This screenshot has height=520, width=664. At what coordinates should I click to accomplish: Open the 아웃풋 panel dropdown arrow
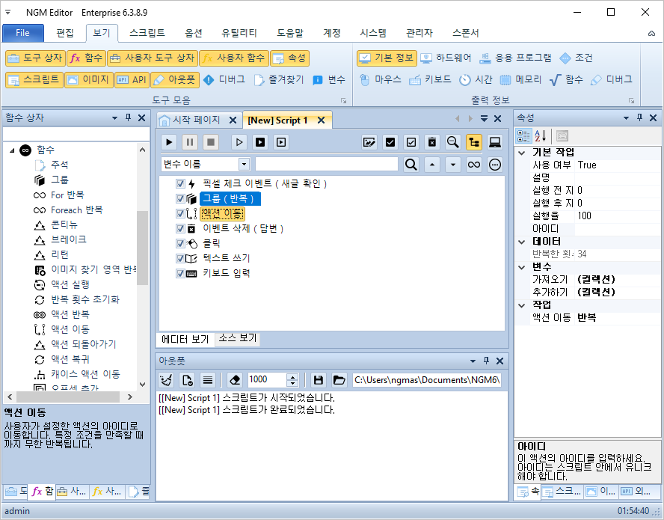(473, 361)
